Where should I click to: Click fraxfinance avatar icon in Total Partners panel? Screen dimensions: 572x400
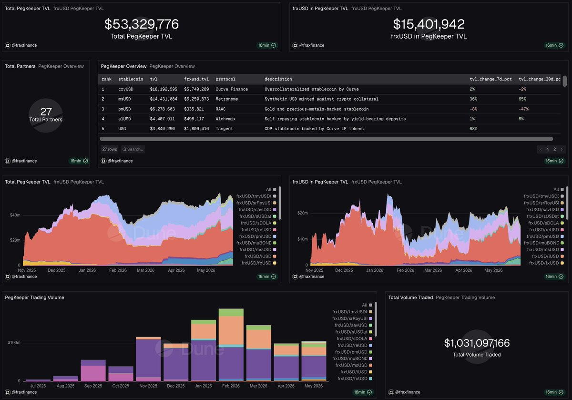8,161
